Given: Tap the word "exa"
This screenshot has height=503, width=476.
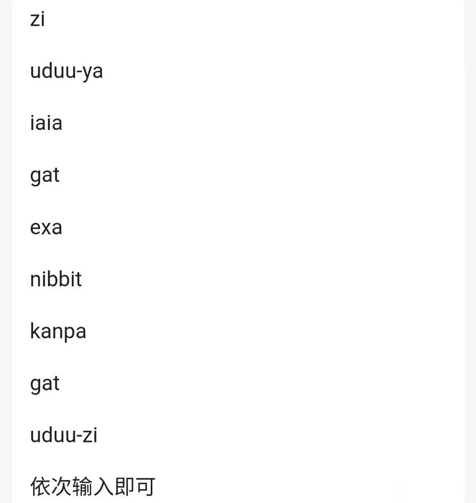Looking at the screenshot, I should [x=46, y=228].
